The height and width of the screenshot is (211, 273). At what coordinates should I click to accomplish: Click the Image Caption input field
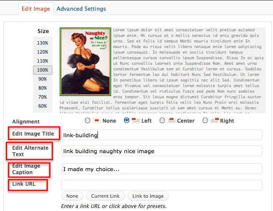162,169
